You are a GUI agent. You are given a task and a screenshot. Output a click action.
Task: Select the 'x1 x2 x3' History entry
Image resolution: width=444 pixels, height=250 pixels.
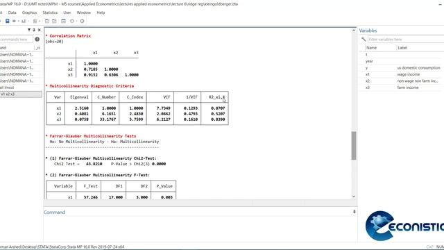tap(21, 94)
